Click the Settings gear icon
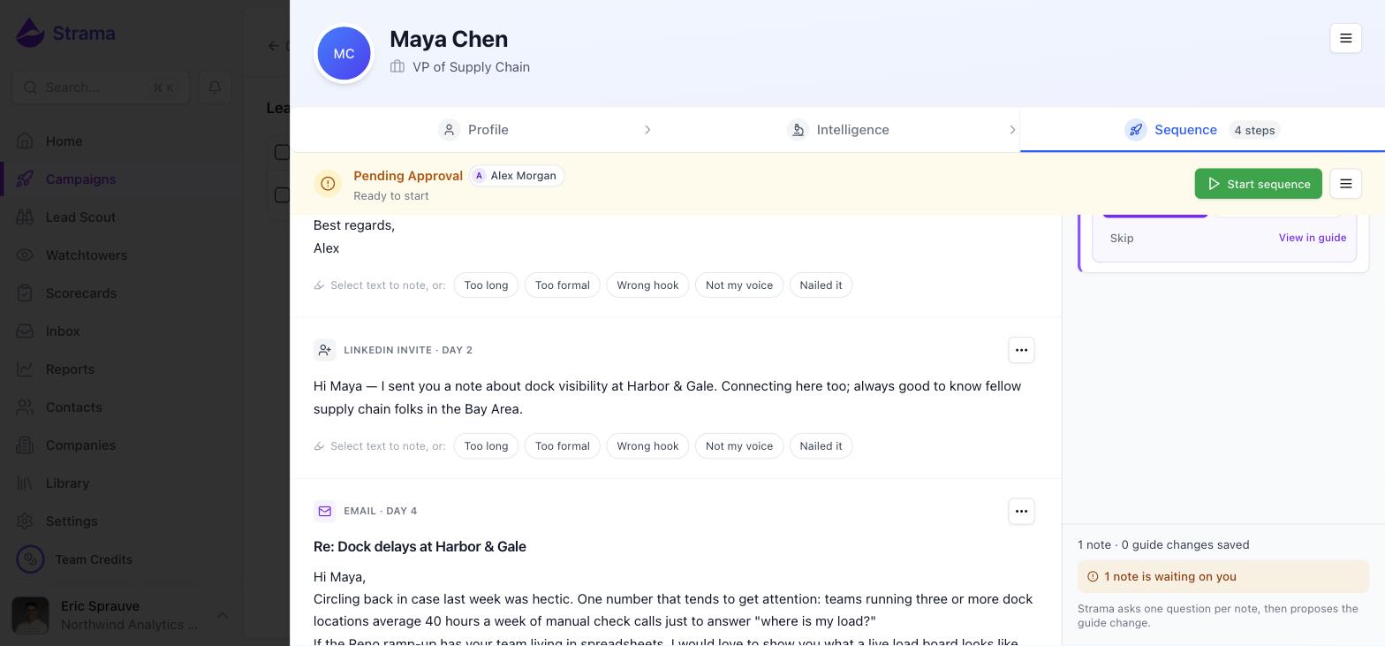This screenshot has width=1385, height=646. [25, 521]
